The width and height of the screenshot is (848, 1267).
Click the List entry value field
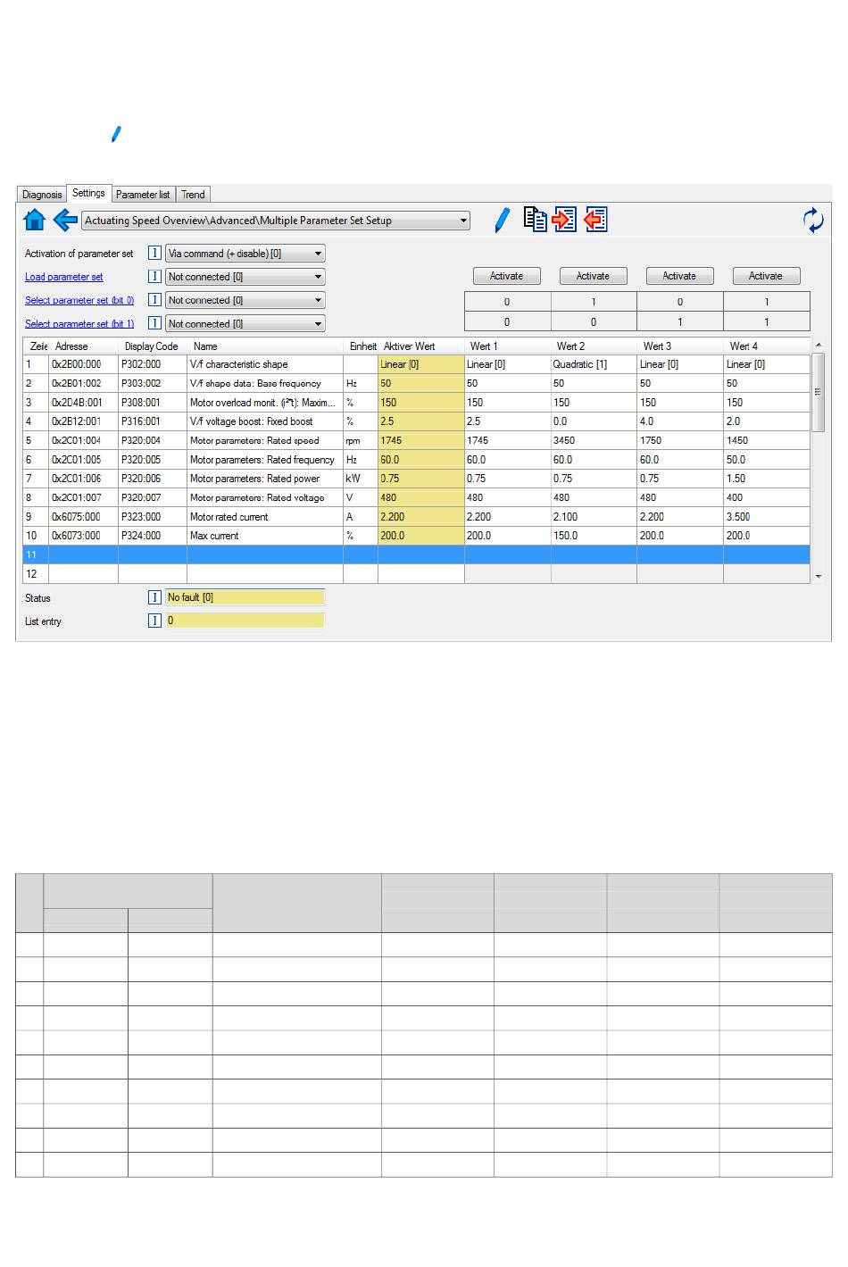[245, 621]
